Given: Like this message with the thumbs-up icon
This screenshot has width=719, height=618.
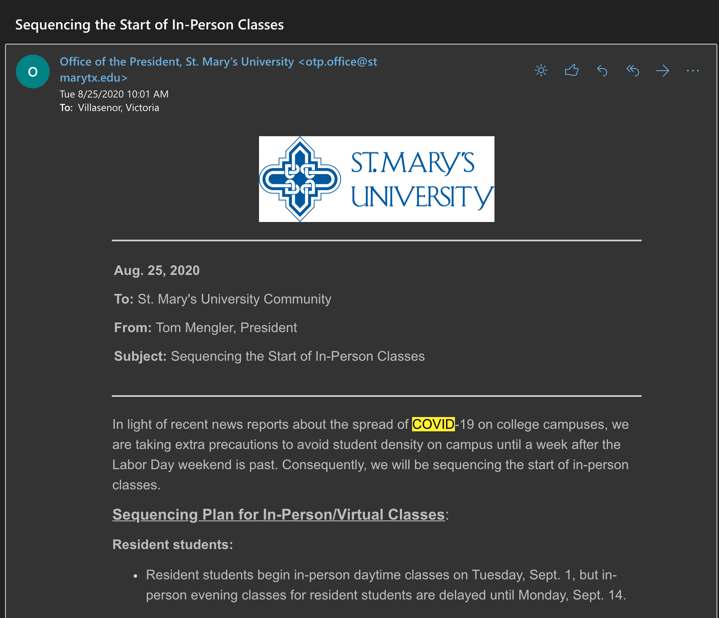Looking at the screenshot, I should point(571,70).
